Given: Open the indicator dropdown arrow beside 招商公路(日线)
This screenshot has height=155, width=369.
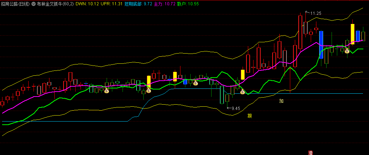Looking at the screenshot, I should (33, 4).
